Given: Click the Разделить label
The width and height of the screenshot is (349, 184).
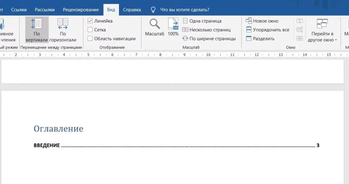Looking at the screenshot, I should pos(264,39).
